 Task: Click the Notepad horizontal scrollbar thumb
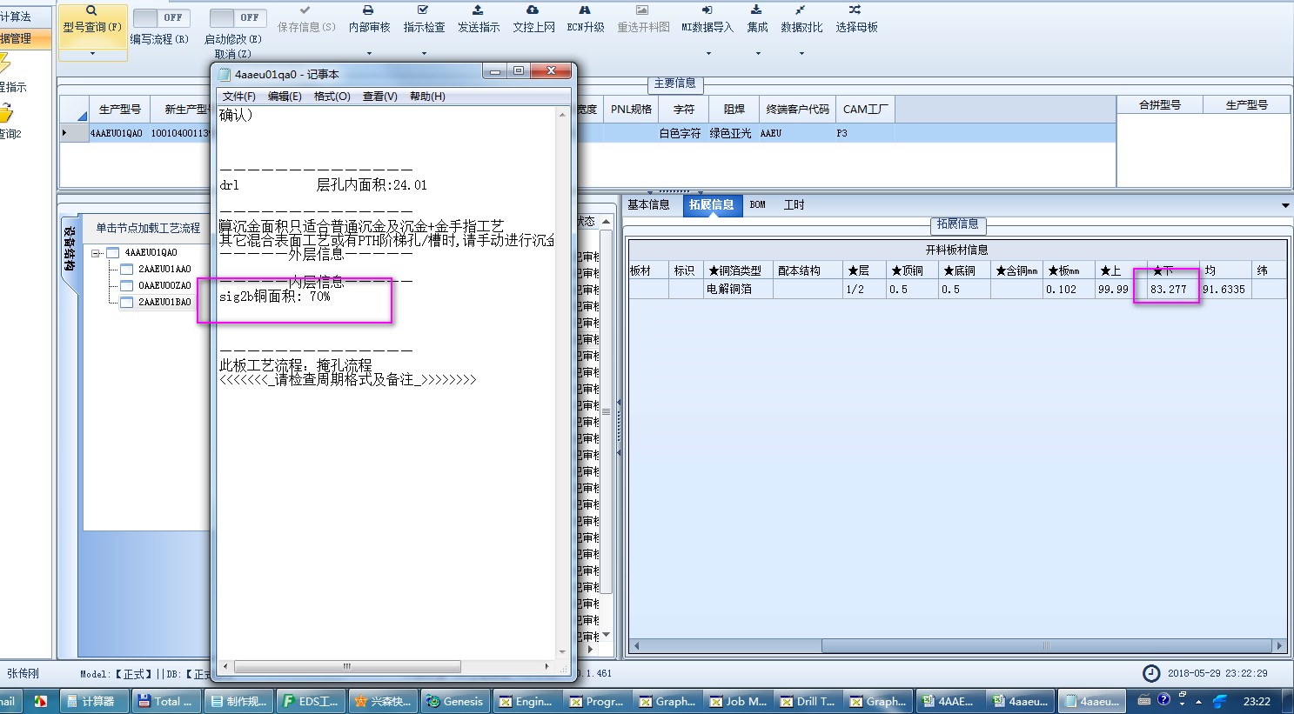click(x=347, y=667)
